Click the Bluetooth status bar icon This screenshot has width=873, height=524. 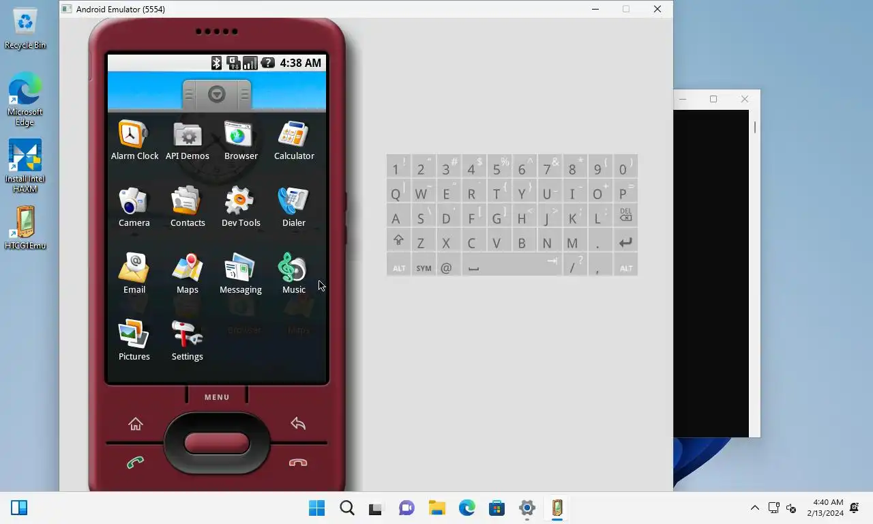(216, 63)
